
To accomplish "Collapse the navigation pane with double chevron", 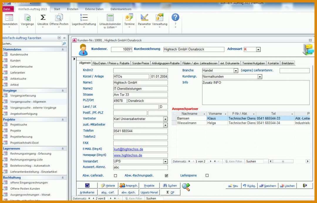I will click(x=64, y=38).
